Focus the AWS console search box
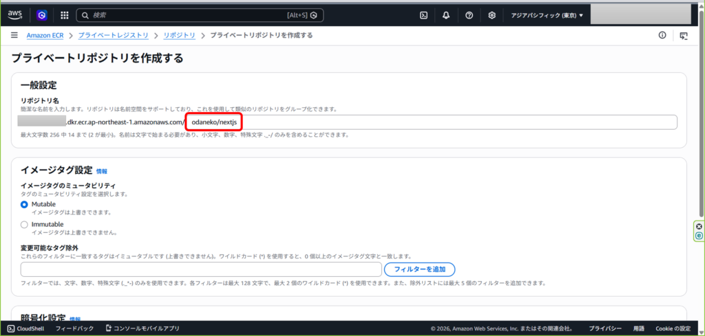705x336 pixels. pyautogui.click(x=200, y=14)
